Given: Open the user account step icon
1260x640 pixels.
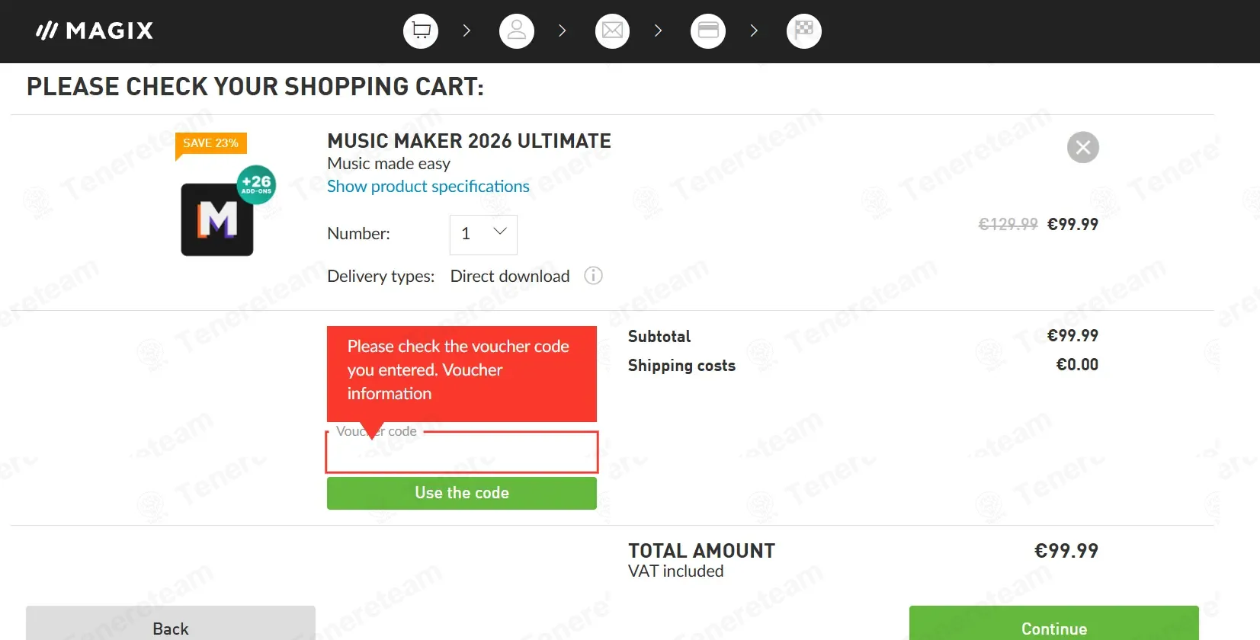Looking at the screenshot, I should click(x=517, y=31).
